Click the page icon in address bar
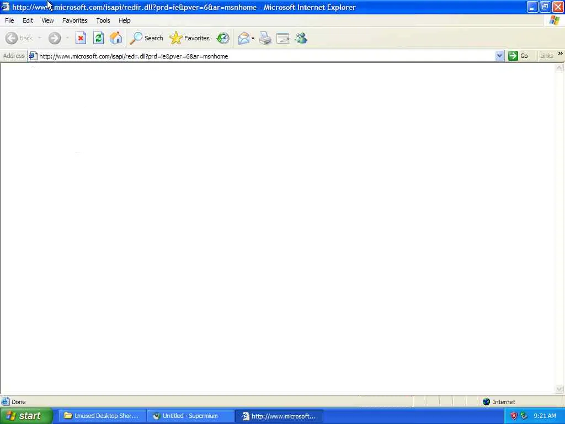Viewport: 565px width, 424px height. 33,56
